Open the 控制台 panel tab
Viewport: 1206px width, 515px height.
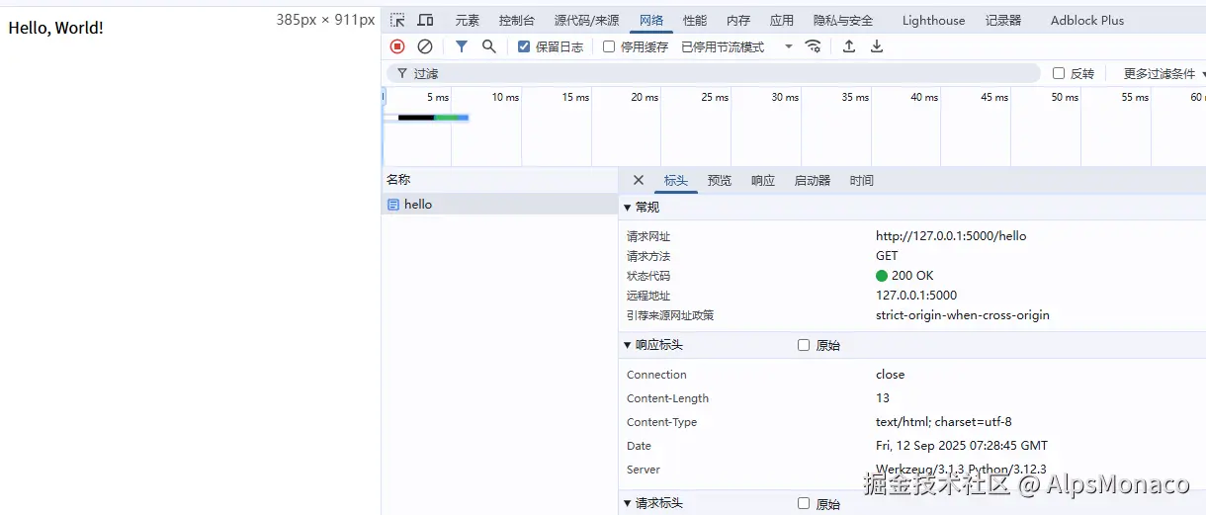pos(517,20)
